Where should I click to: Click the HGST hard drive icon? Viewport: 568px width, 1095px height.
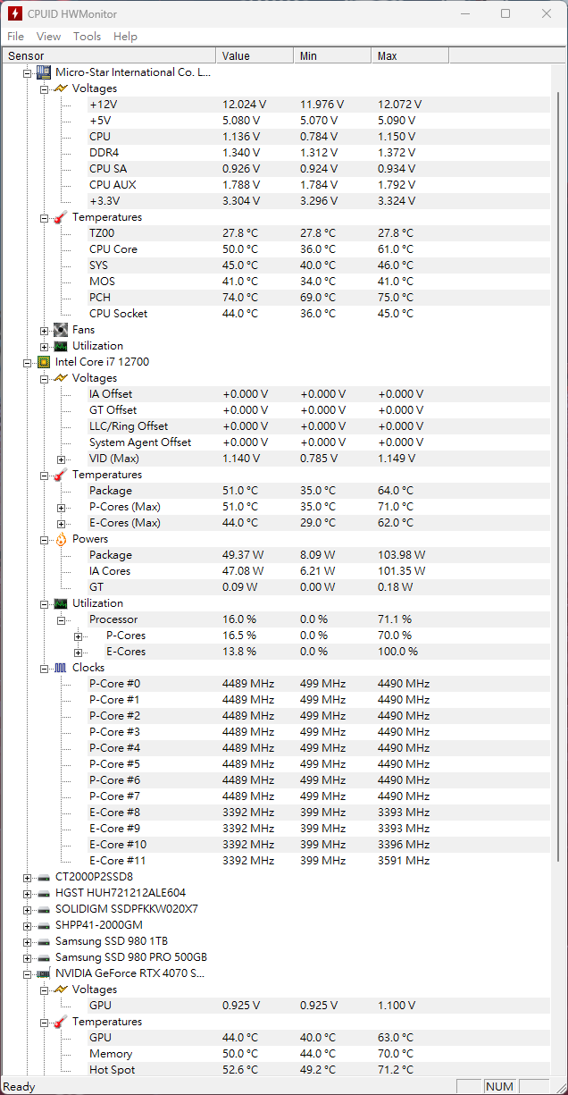43,893
